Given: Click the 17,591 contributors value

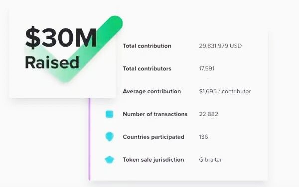Looking at the screenshot, I should pyautogui.click(x=207, y=68).
